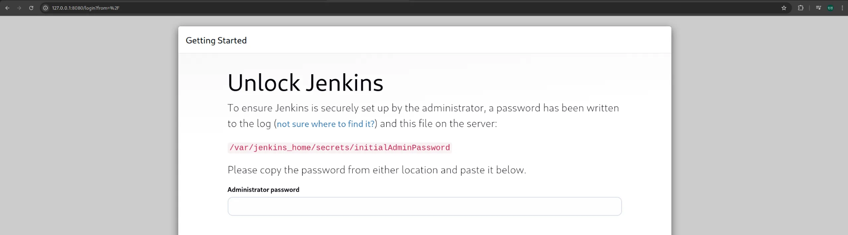Go back to the previous page
Screen dimensions: 848x235
(x=7, y=8)
